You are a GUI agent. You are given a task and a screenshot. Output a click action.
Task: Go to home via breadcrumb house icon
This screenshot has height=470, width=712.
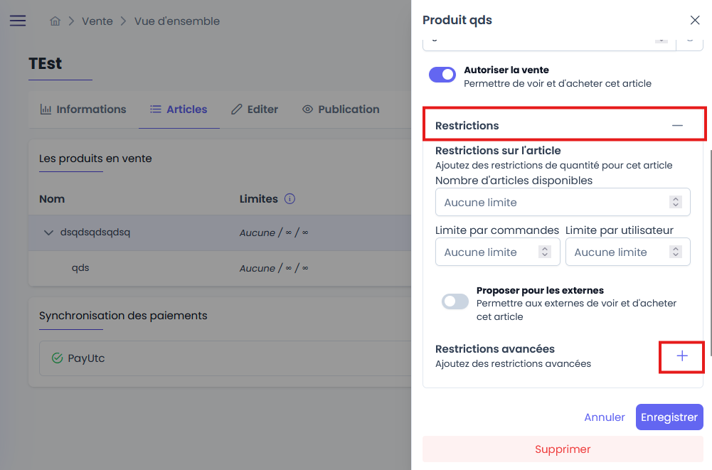point(55,21)
